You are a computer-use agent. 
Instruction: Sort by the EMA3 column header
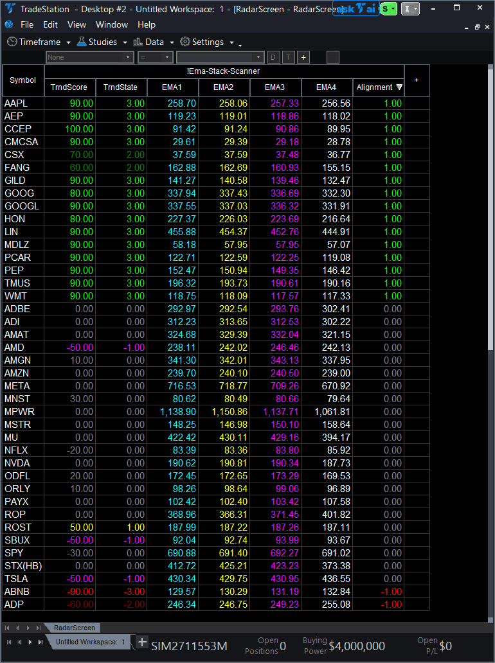click(275, 87)
